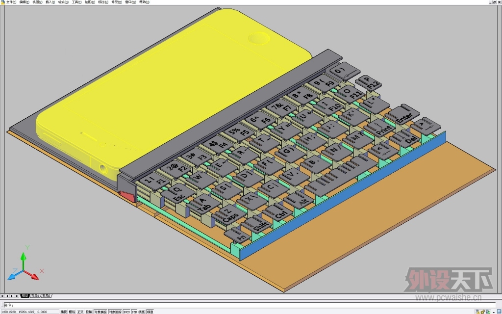Click the toolbar lock padlock icon
Image resolution: width=502 pixels, height=314 pixels.
(x=482, y=312)
